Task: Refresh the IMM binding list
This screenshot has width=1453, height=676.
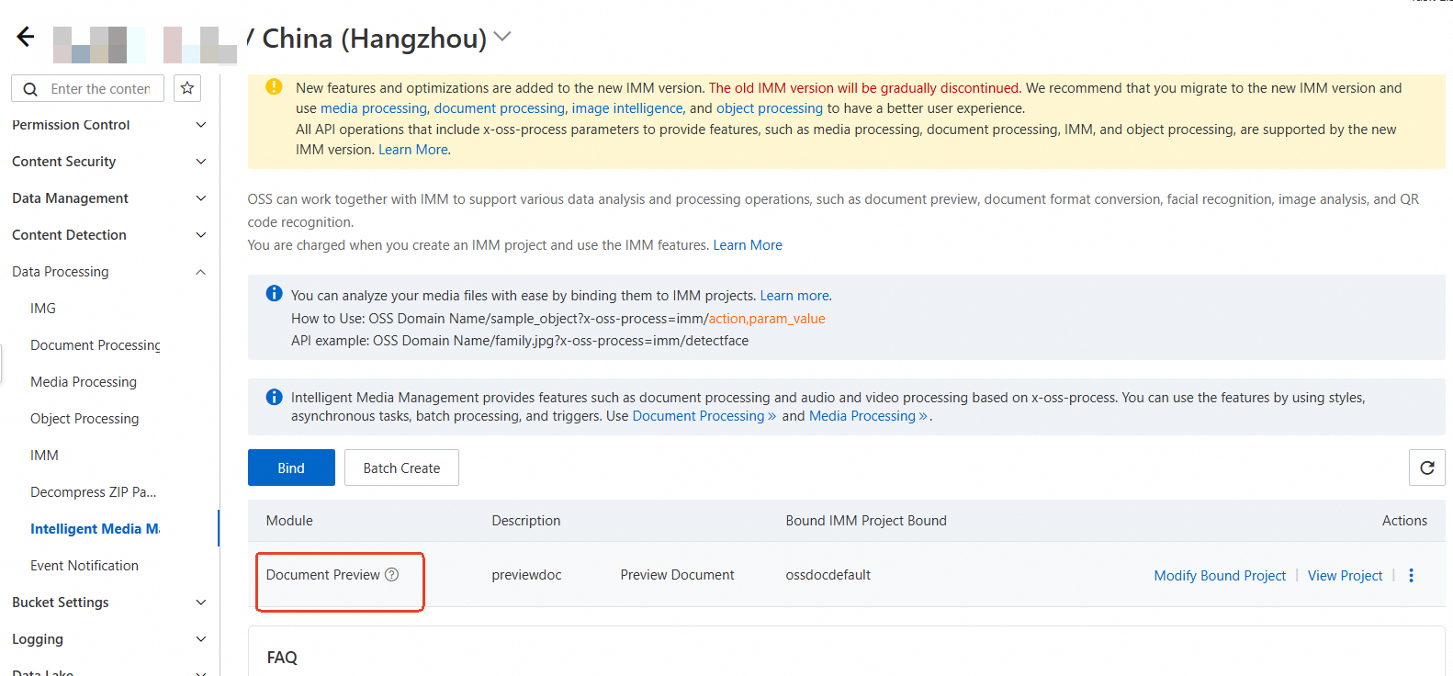Action: [1426, 468]
